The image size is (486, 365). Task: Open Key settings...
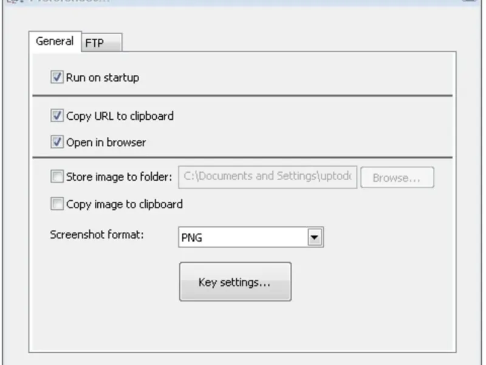[235, 282]
